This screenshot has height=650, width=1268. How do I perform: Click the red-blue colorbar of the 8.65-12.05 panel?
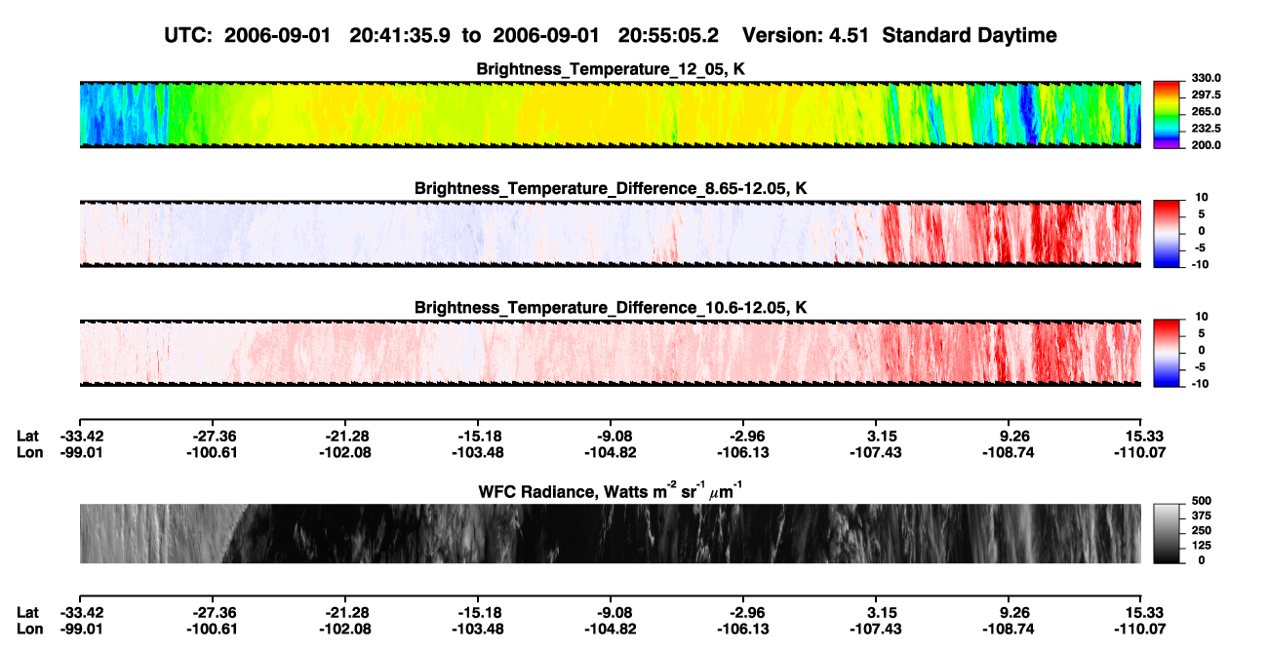1168,232
